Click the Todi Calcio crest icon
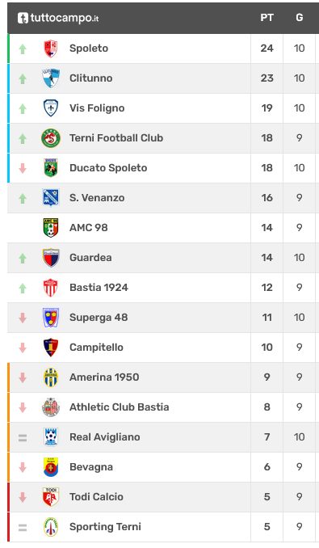This screenshot has height=548, width=319. (x=51, y=496)
